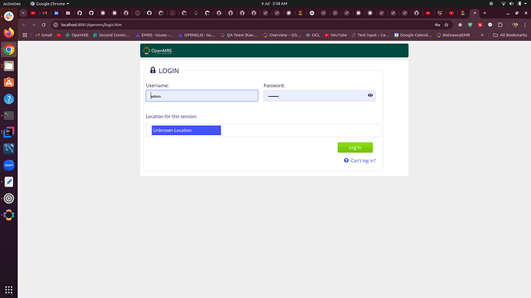
Task: View site information icon in address bar
Action: point(55,25)
